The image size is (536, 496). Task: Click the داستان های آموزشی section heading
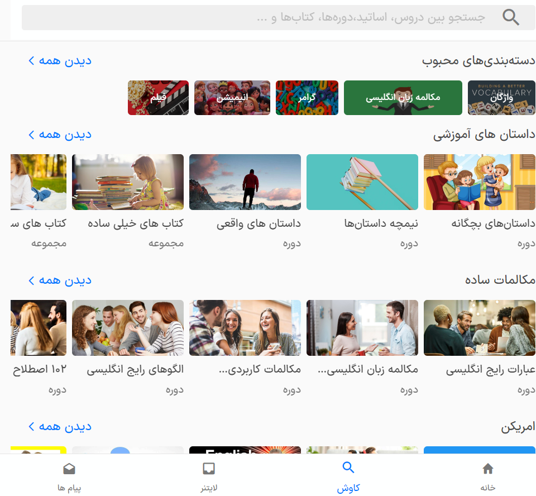(x=484, y=135)
